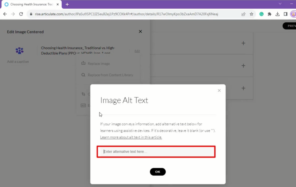Reload the page with the refresh icon
This screenshot has width=296, height=187.
[21, 14]
